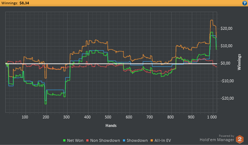Click the 900 hands x-axis label

click(x=191, y=117)
